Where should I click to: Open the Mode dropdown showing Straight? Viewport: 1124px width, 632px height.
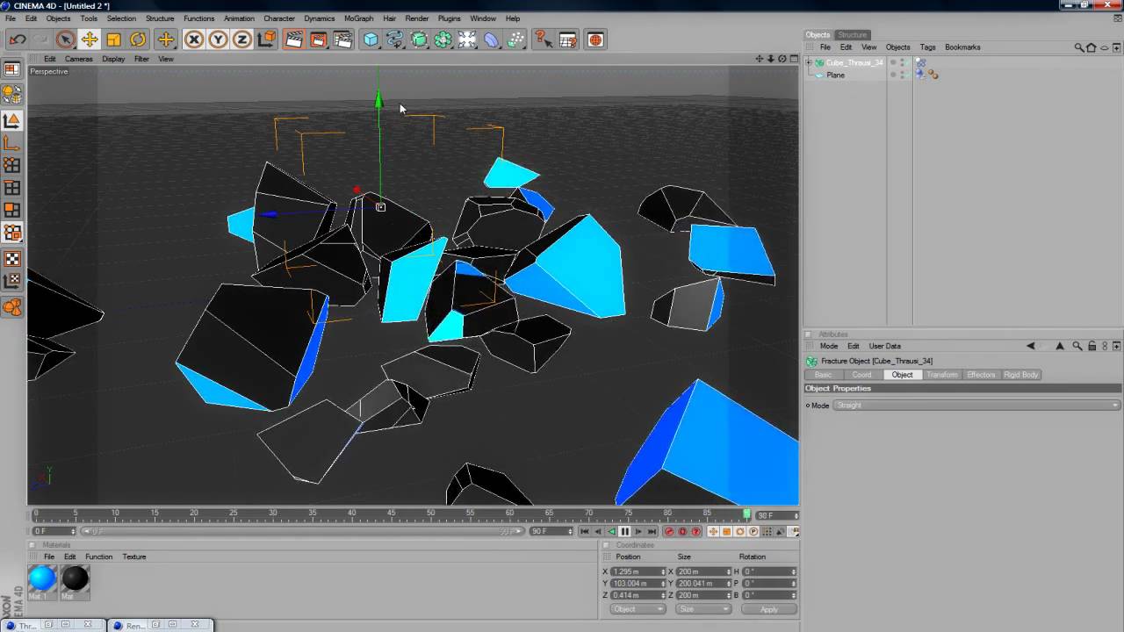click(976, 406)
